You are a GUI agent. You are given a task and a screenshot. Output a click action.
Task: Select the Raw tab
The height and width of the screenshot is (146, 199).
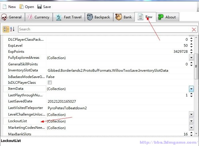coord(145,17)
